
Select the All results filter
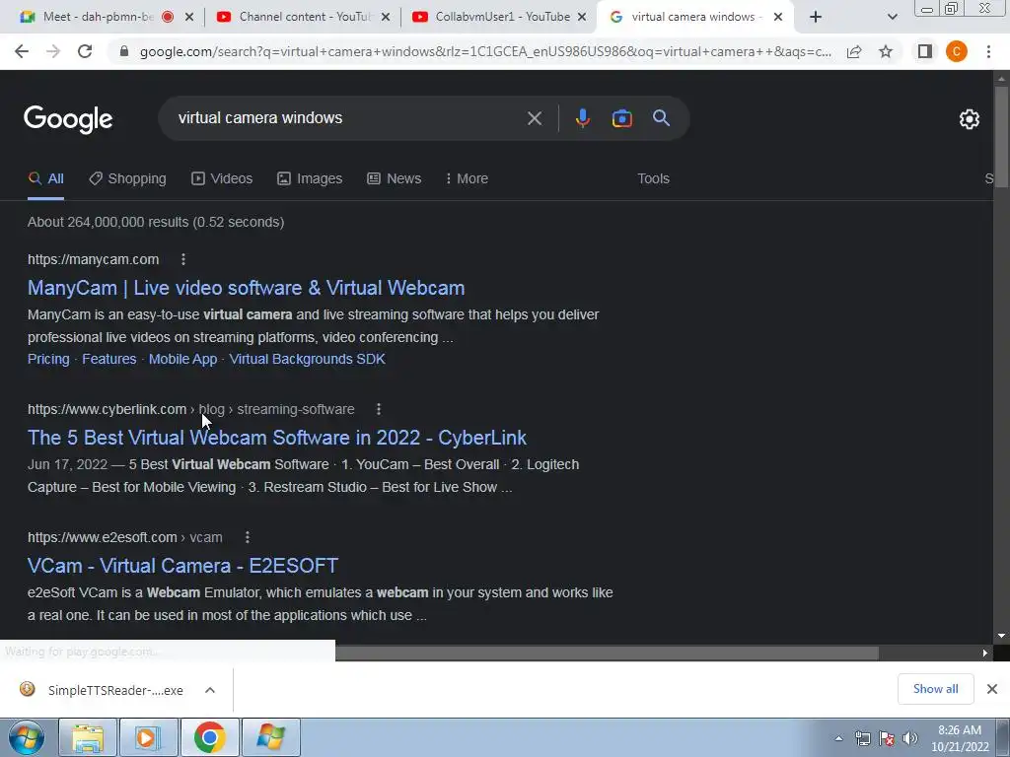(45, 179)
